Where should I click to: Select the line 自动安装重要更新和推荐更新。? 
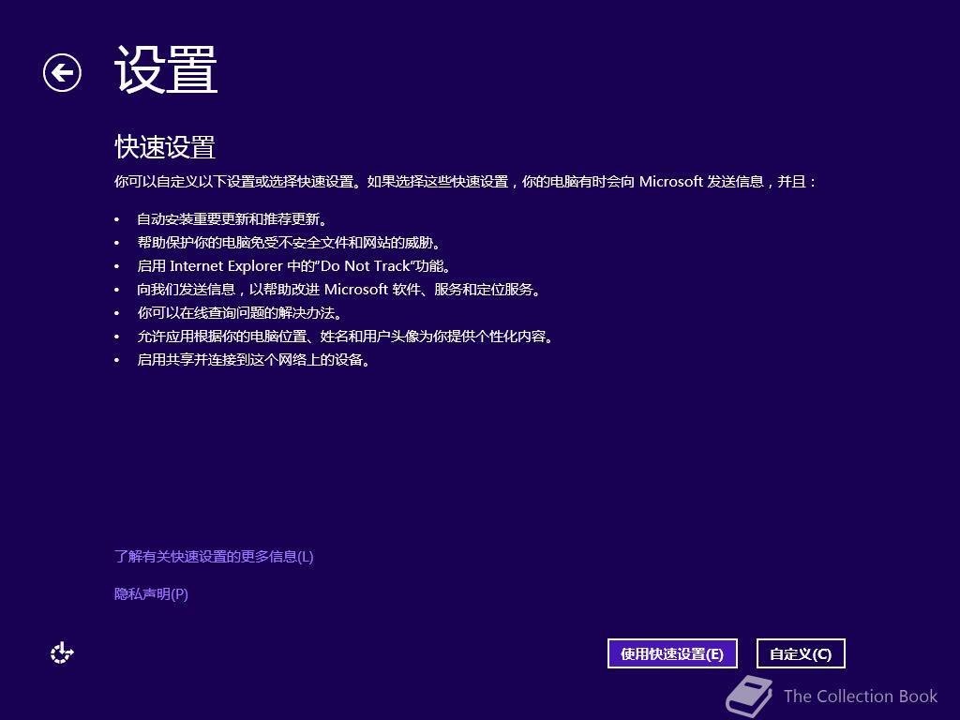click(x=232, y=219)
